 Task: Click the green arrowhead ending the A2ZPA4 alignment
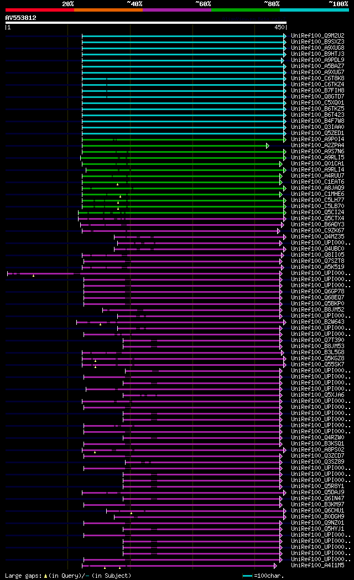(268, 146)
